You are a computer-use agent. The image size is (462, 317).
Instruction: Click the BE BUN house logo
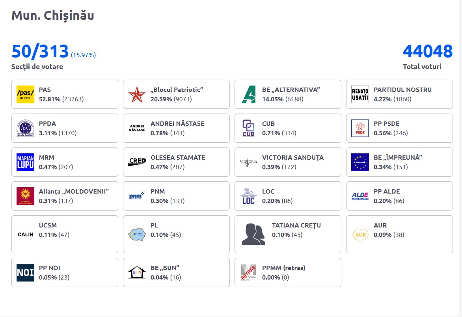[x=137, y=272]
